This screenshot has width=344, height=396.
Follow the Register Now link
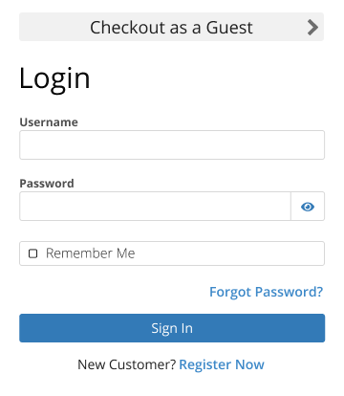click(x=222, y=364)
